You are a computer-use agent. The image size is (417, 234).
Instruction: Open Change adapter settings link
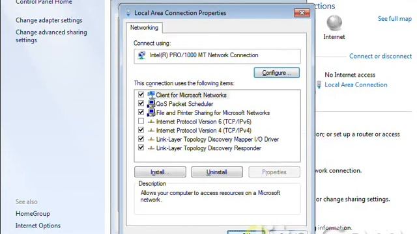[49, 20]
